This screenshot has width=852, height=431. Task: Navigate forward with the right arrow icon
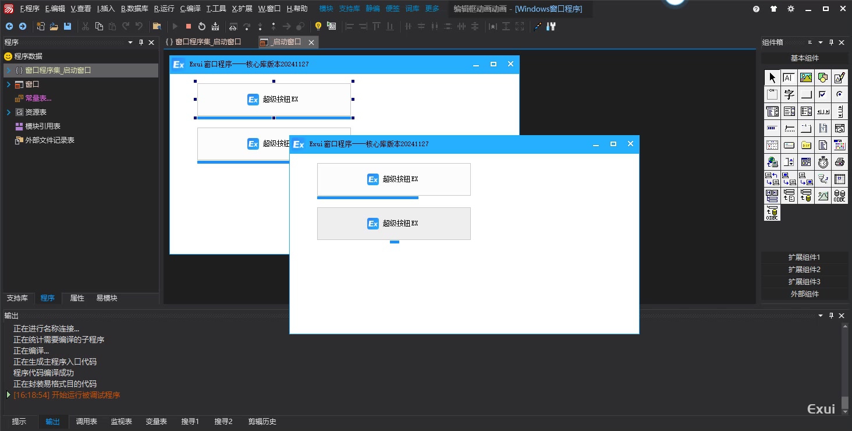tap(22, 26)
